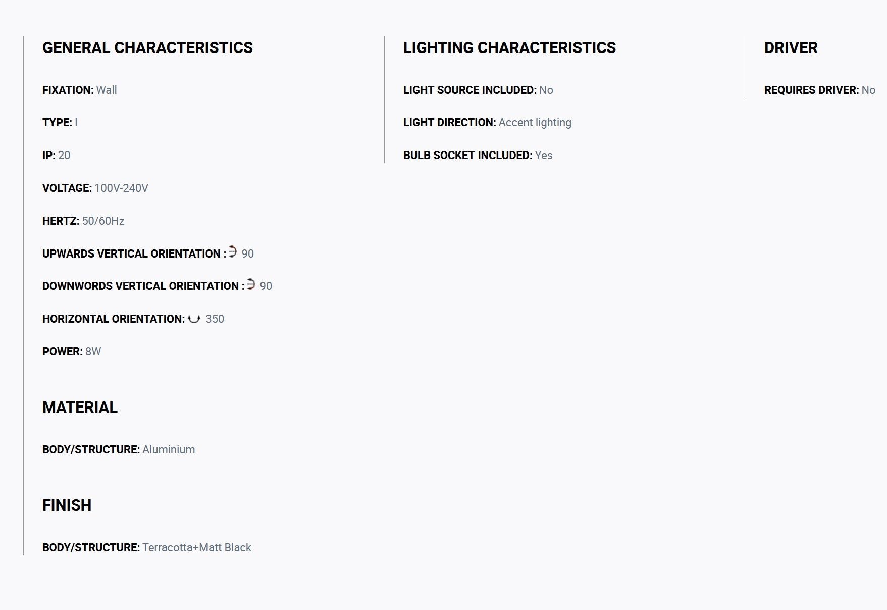Click the Light Source Included label
The width and height of the screenshot is (887, 610).
[x=470, y=90]
